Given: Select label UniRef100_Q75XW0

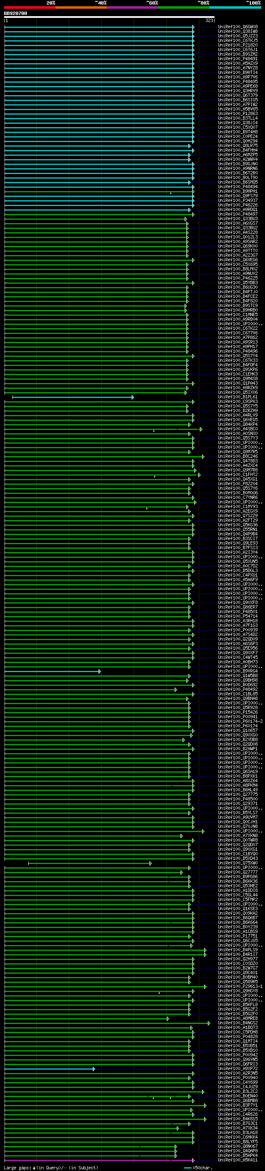Looking at the screenshot, I should pos(238,863).
